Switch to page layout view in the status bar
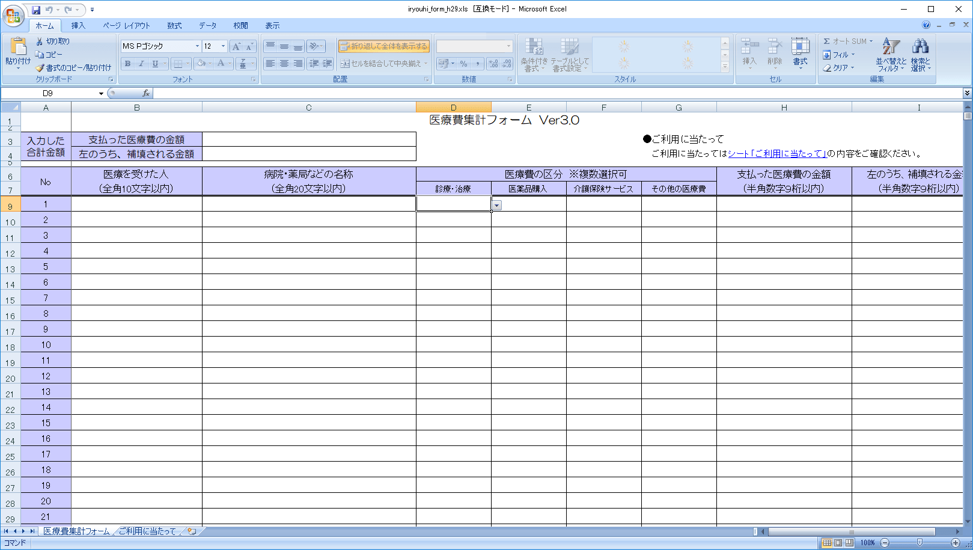The width and height of the screenshot is (973, 550). (838, 543)
